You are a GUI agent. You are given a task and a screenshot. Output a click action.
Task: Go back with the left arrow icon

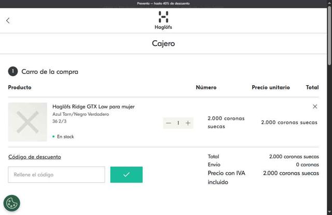(x=8, y=21)
